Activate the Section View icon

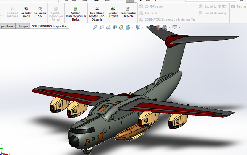point(115,27)
